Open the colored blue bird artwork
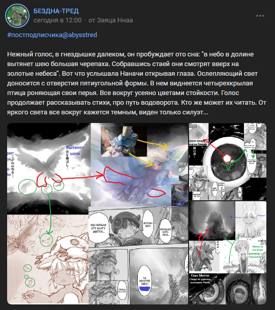 pos(139,165)
